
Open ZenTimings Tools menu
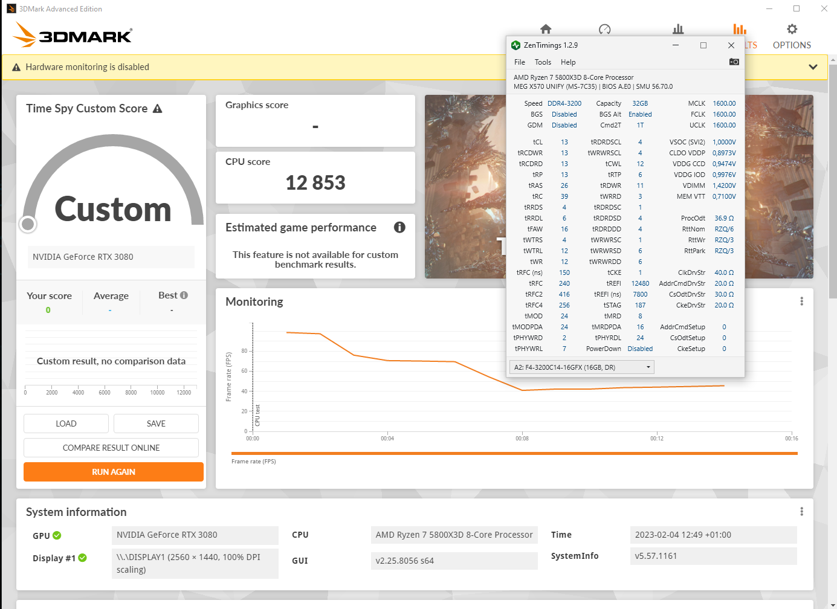(x=543, y=62)
